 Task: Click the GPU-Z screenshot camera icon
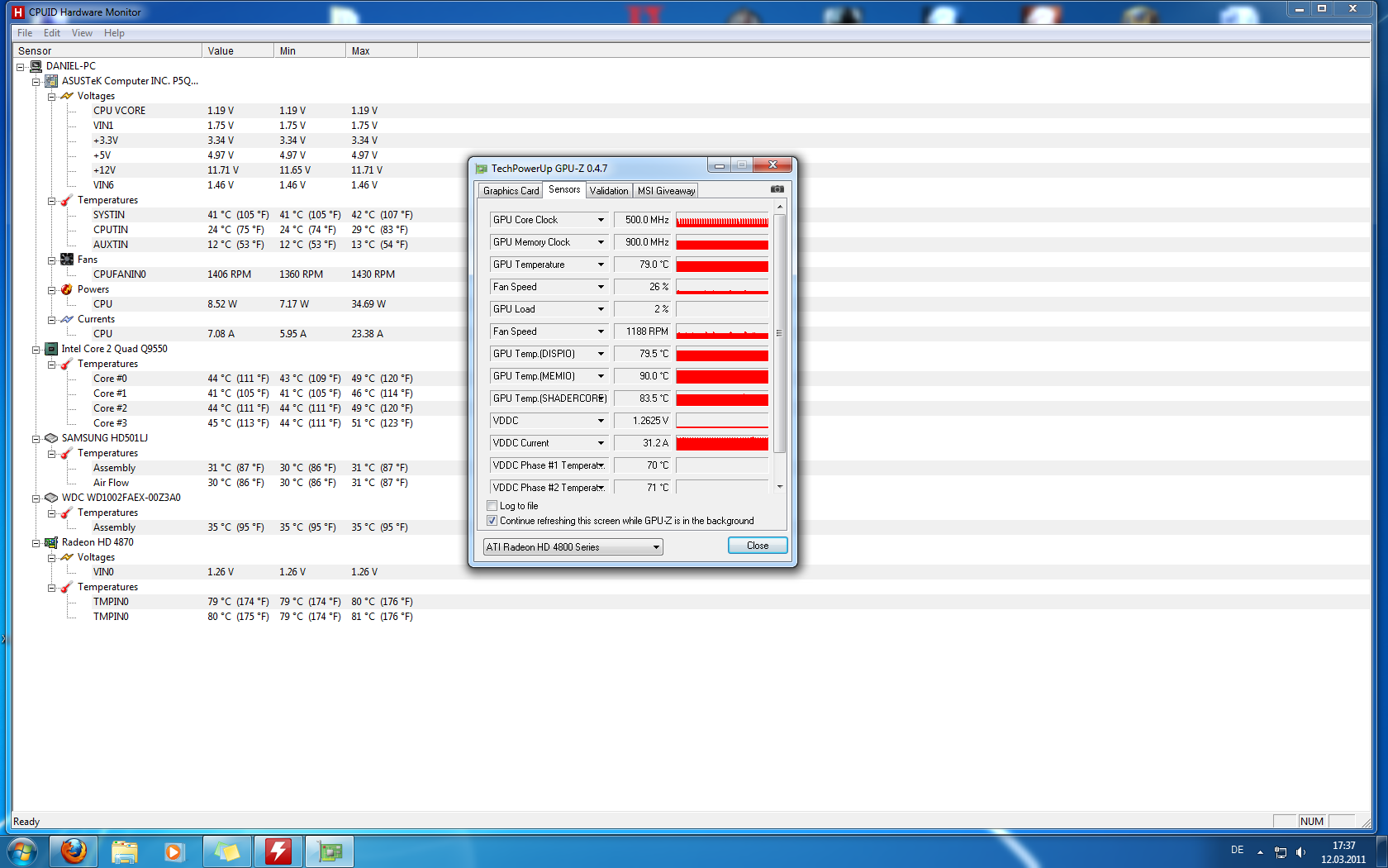[777, 189]
